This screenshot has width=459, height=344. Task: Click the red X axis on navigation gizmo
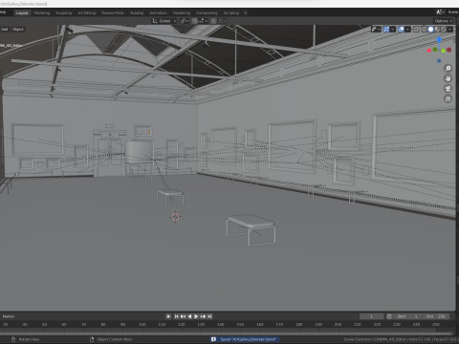[x=449, y=50]
